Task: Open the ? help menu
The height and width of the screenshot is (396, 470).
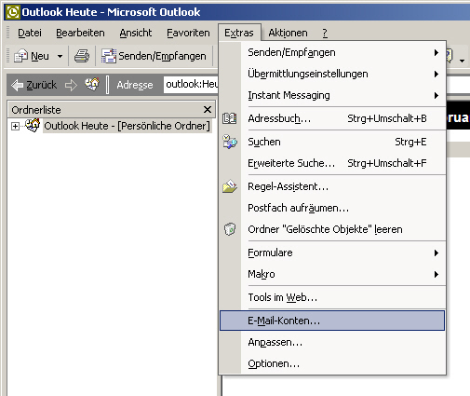Action: pyautogui.click(x=325, y=33)
